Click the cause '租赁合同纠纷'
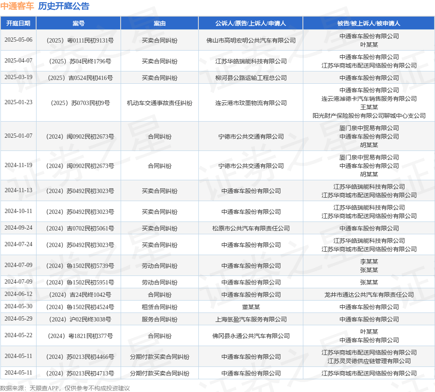 (x=160, y=307)
